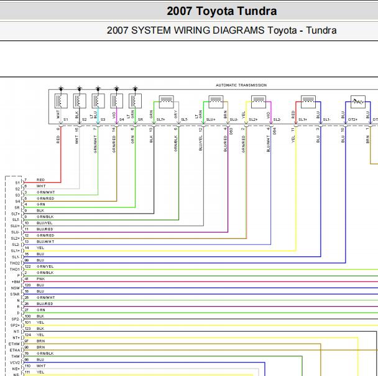378x376 pixels.
Task: Click the '13 BLU/WHT' wire label
Action: click(x=40, y=242)
